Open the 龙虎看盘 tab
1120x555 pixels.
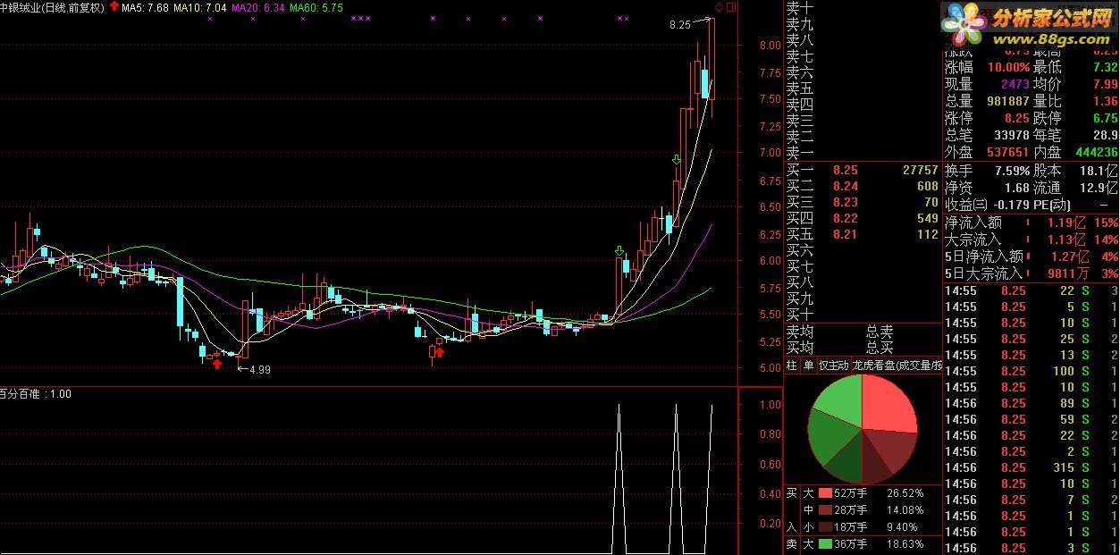click(897, 365)
